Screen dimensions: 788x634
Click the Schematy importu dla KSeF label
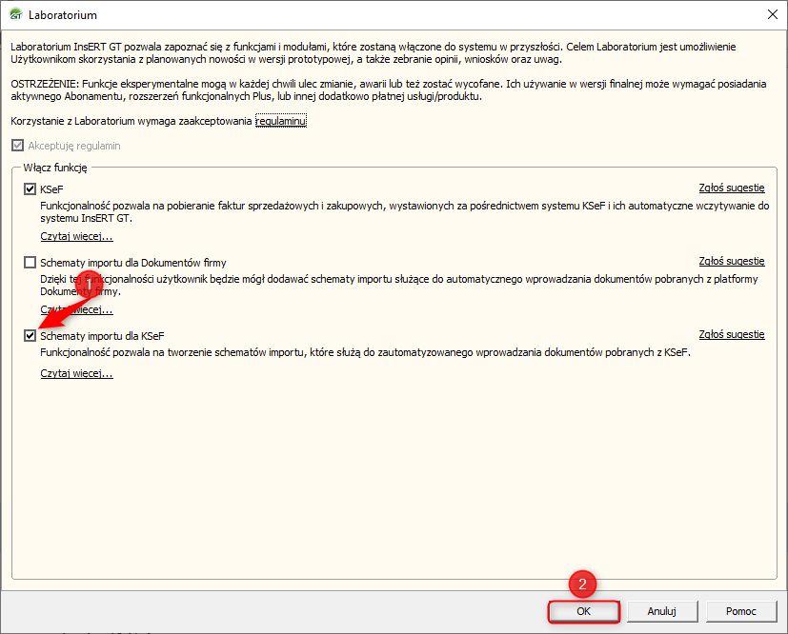(x=102, y=336)
